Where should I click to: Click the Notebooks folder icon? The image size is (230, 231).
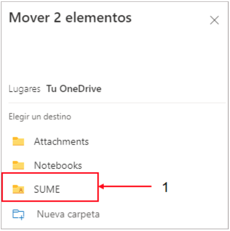click(x=18, y=165)
